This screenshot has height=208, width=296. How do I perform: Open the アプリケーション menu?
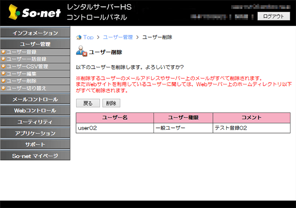[x=35, y=133]
